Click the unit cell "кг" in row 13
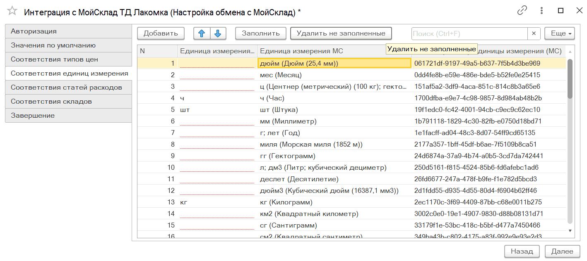This screenshot has width=587, height=261. coord(217,202)
